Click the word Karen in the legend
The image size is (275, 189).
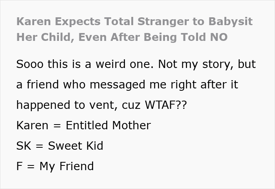(x=32, y=125)
